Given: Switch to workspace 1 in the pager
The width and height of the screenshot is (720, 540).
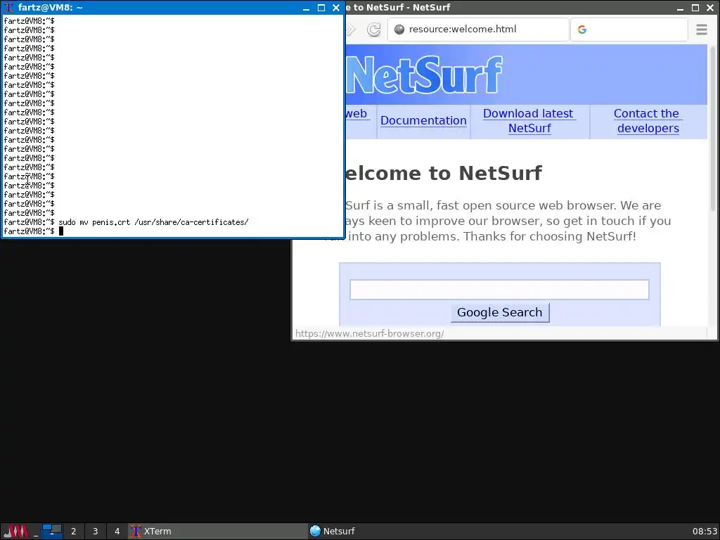Looking at the screenshot, I should click(52, 532).
